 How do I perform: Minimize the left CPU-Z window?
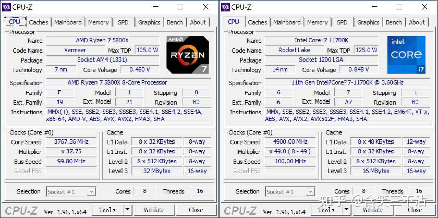[x=156, y=7]
